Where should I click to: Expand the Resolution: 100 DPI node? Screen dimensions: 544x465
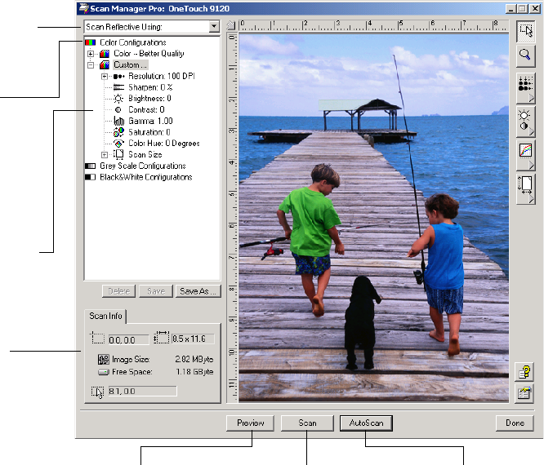[x=105, y=76]
